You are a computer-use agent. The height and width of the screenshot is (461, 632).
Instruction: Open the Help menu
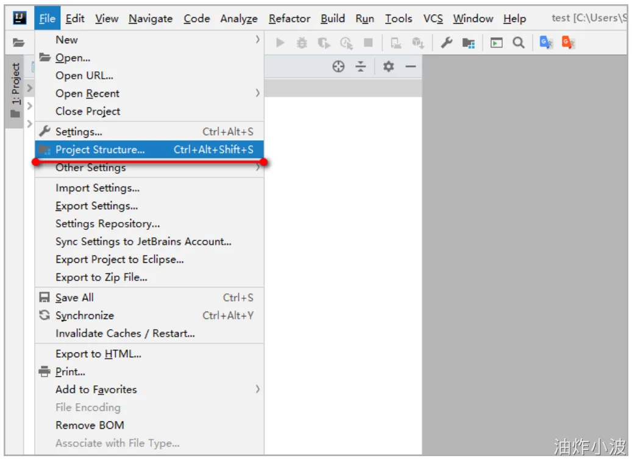[x=514, y=18]
